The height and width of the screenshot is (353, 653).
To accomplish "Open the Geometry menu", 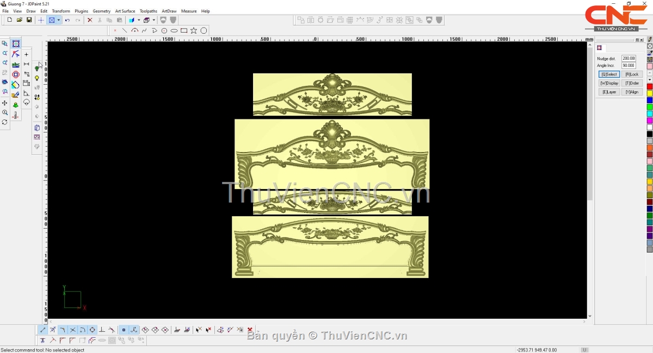I will [x=101, y=11].
